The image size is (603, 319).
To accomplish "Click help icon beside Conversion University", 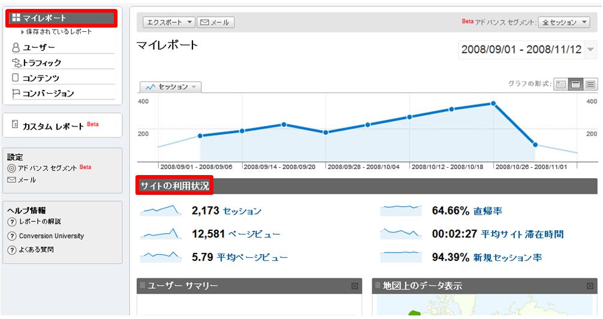I will pyautogui.click(x=12, y=236).
